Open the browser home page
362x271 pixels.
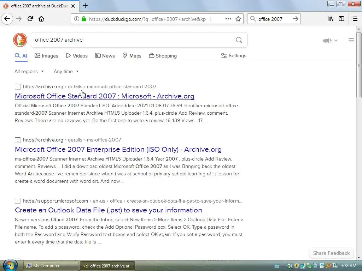(41, 19)
